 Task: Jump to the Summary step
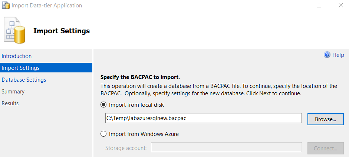coord(13,92)
